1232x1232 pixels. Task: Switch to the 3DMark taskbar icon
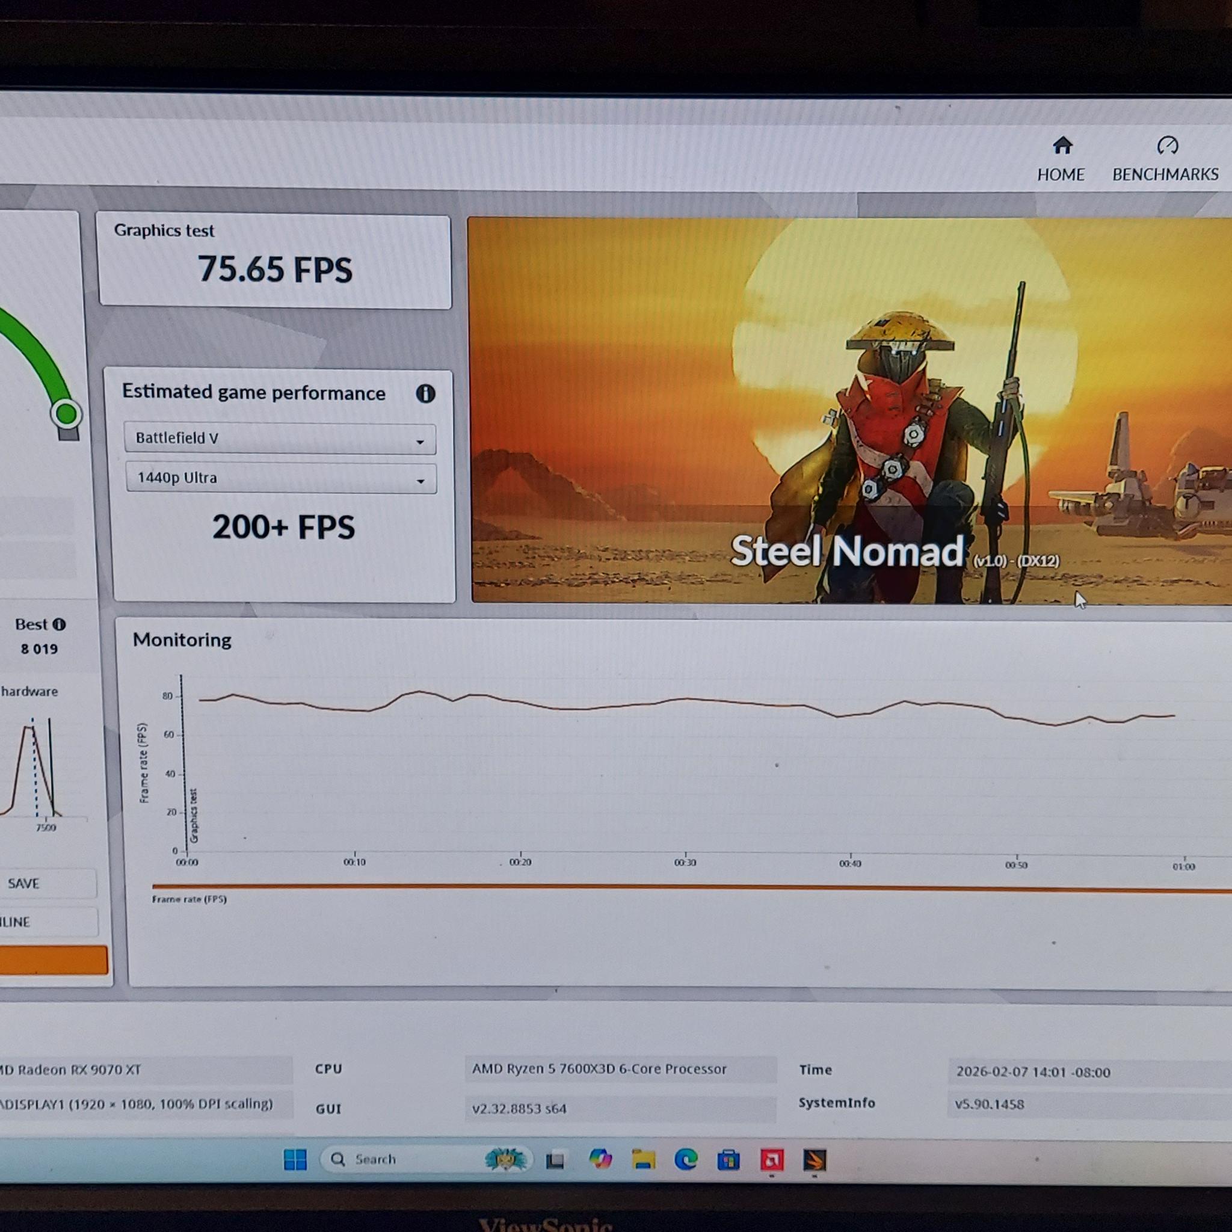(815, 1160)
